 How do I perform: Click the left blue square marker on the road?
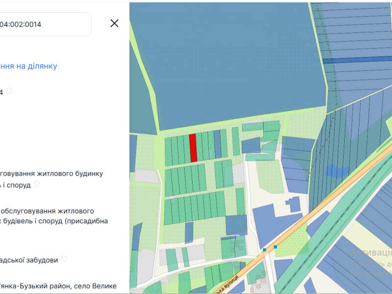pyautogui.click(x=265, y=249)
